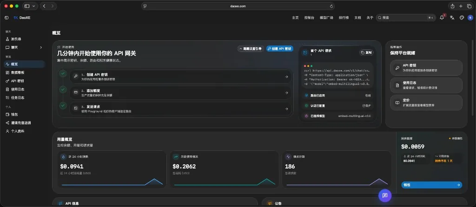Viewport: 476px width, 207px height.
Task: Click the 认证已配置 status row
Action: (x=337, y=106)
